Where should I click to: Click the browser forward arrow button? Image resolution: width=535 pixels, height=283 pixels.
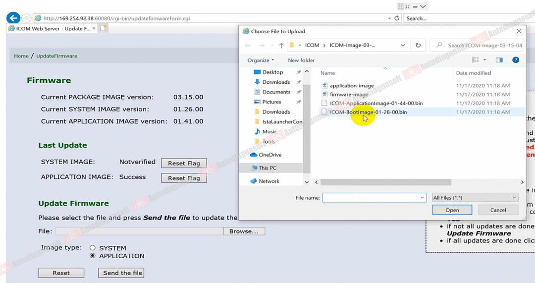coord(26,18)
